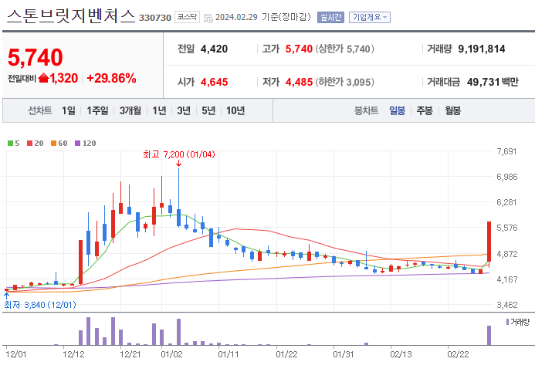Toggle the 실시간 real-time button
This screenshot has height=372, width=535.
330,17
